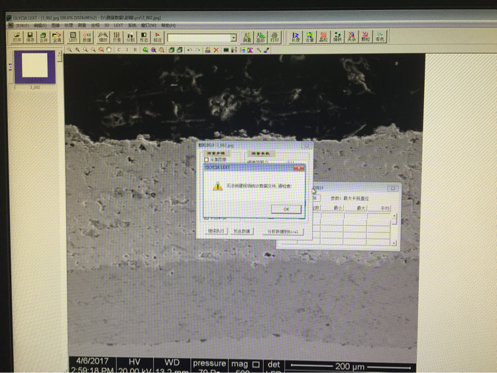Select the eyedropper tool icon

click(267, 50)
